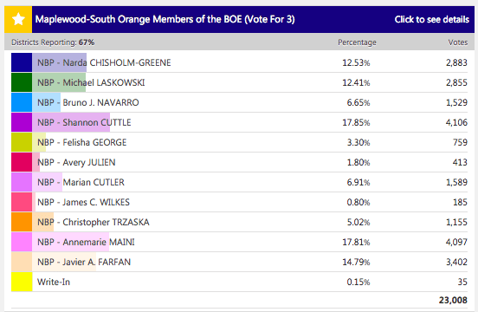Select the crimson Julien color swatch
This screenshot has height=312, width=478.
point(22,162)
